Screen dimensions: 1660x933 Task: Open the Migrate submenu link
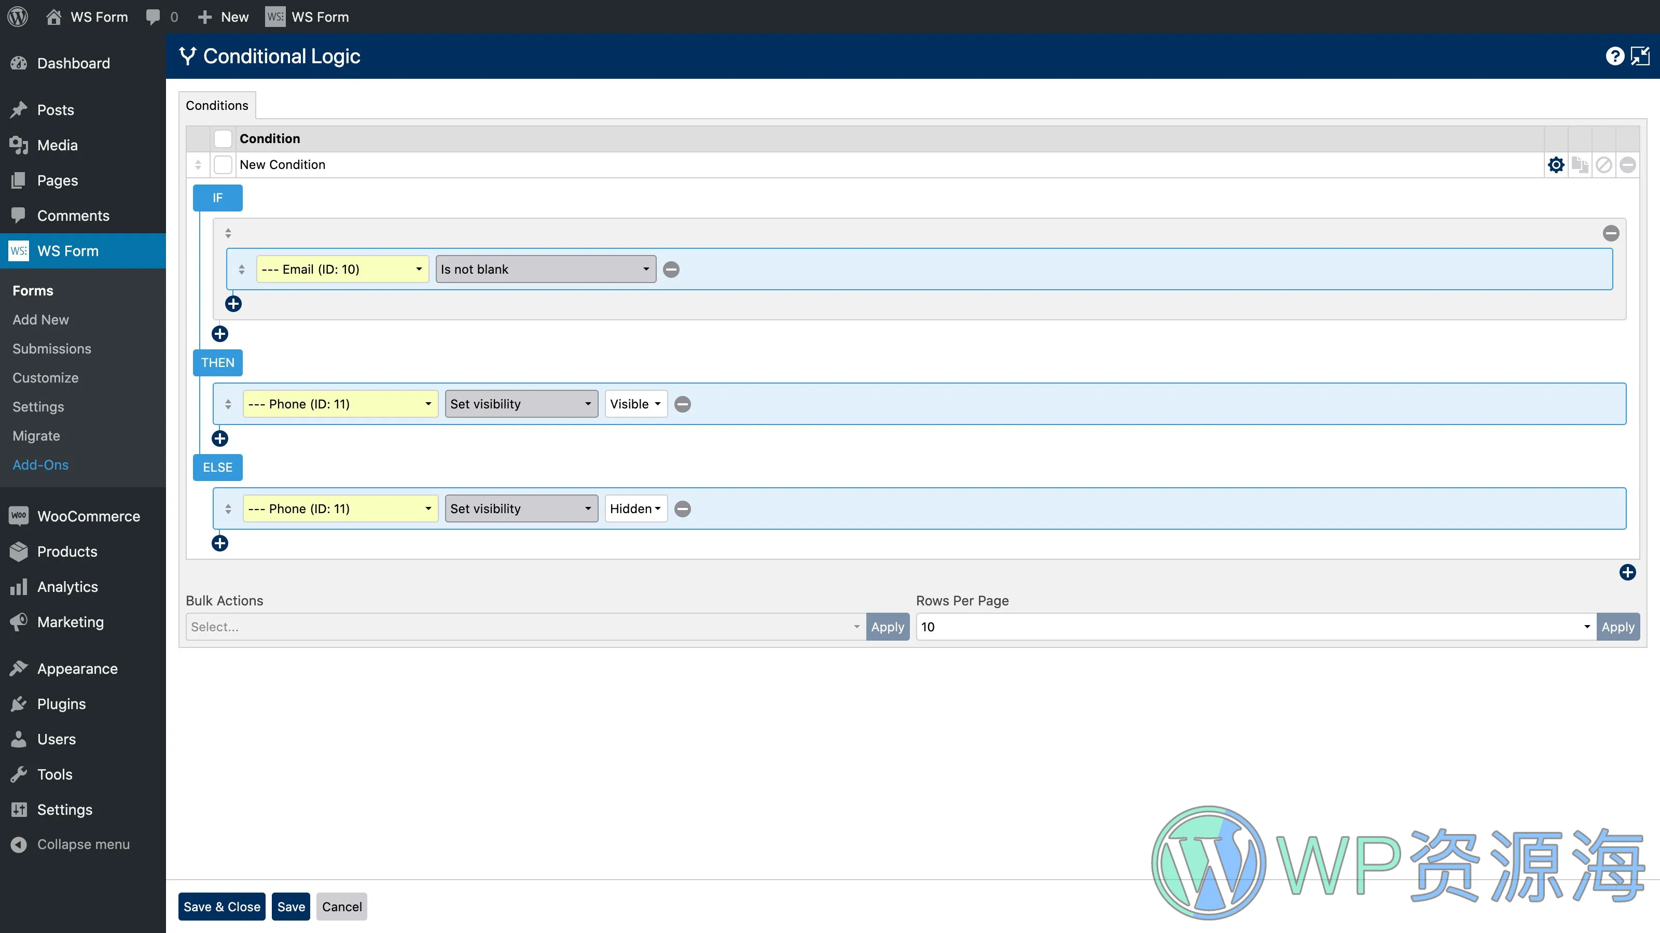[36, 436]
